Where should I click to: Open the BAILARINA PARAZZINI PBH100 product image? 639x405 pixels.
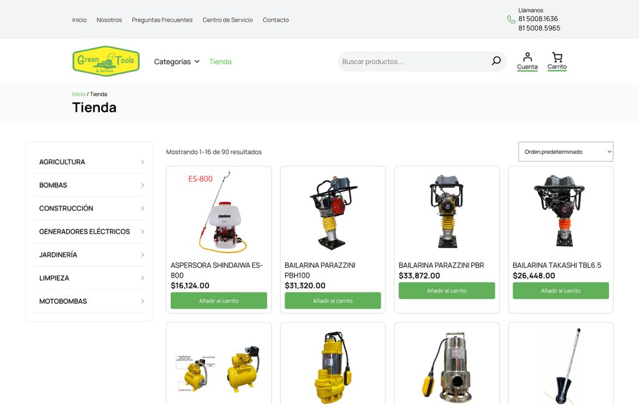pyautogui.click(x=333, y=212)
